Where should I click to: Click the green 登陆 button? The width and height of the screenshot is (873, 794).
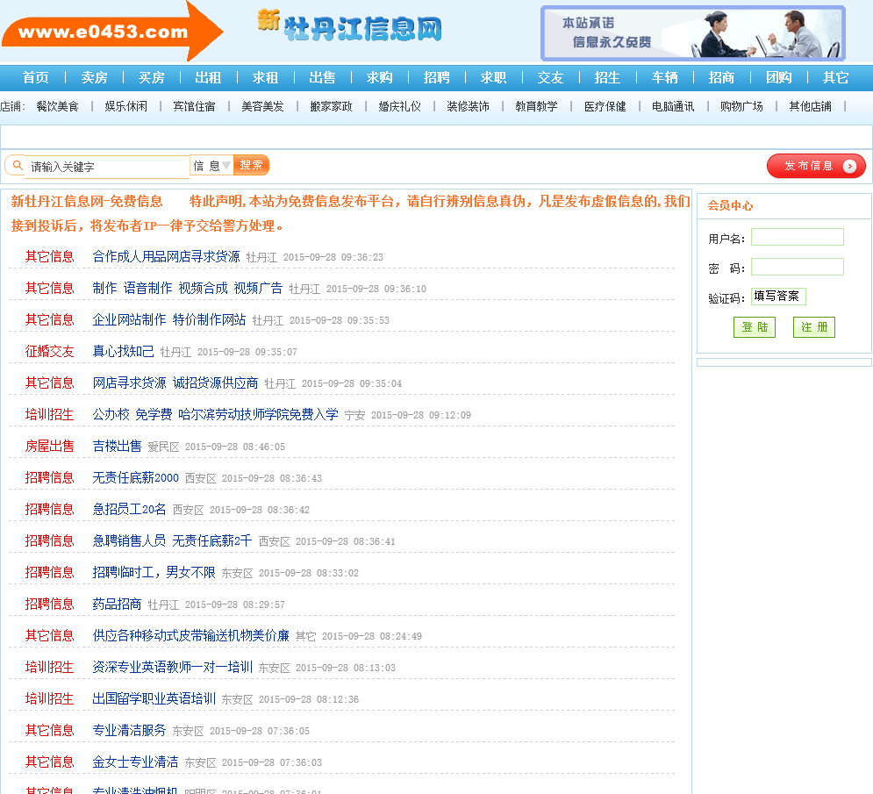(755, 327)
